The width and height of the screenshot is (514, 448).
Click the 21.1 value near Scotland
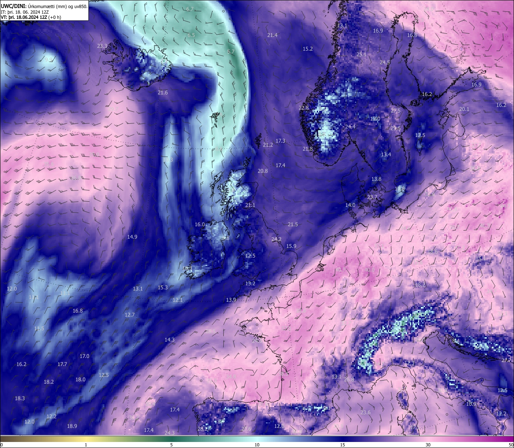(x=250, y=205)
